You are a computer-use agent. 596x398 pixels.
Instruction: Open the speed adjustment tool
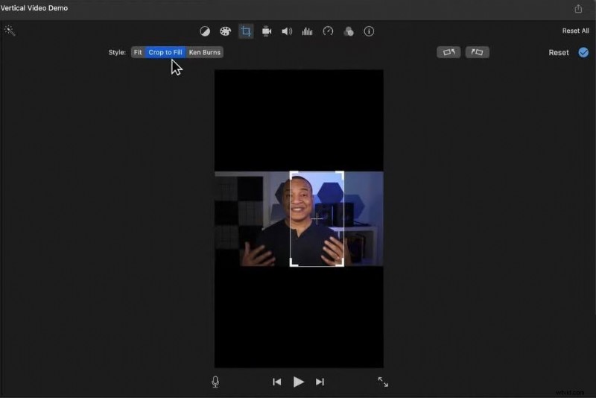pyautogui.click(x=328, y=31)
